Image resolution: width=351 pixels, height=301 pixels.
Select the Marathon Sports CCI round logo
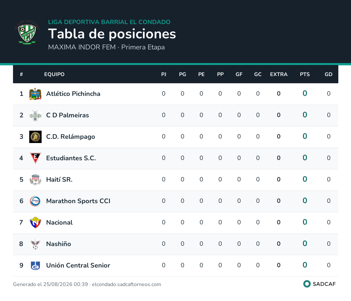click(35, 201)
